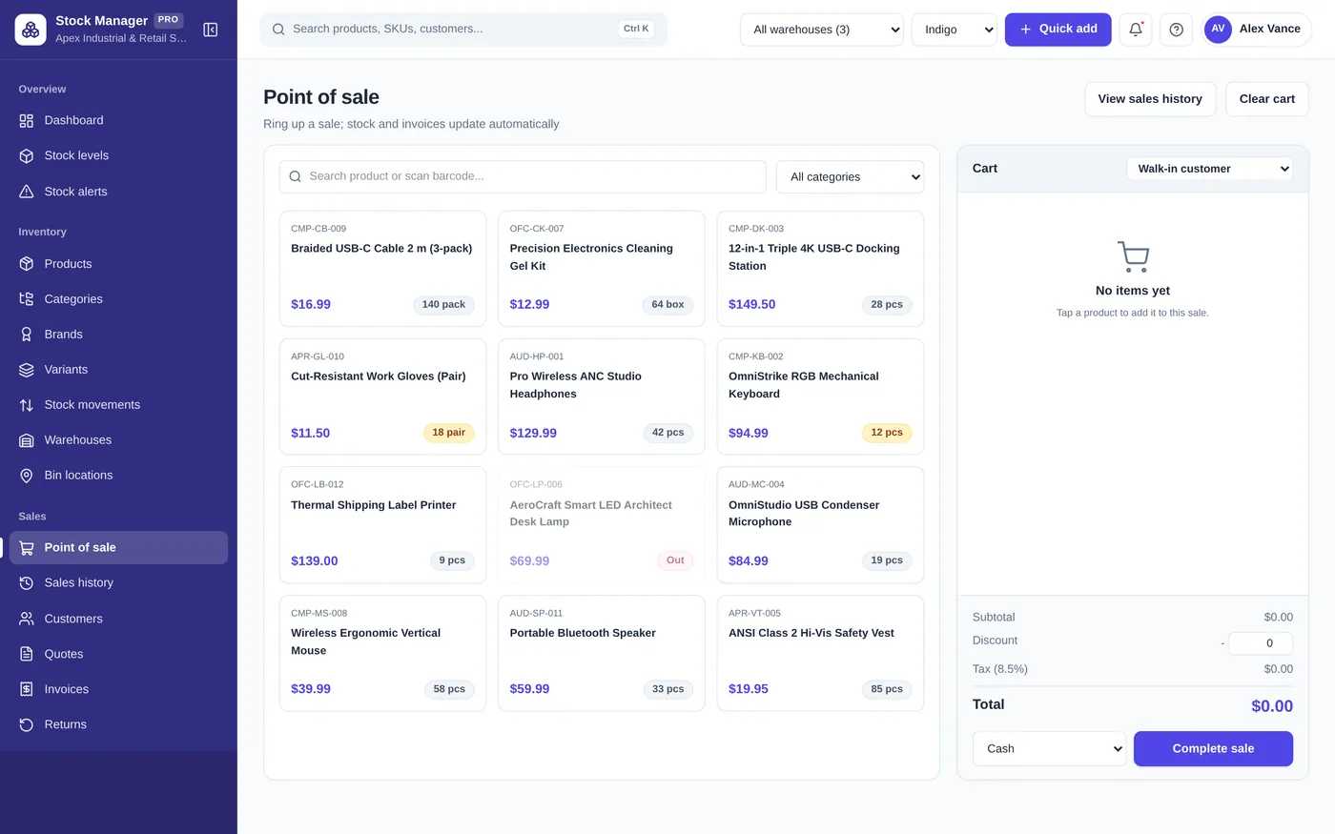Focus the global search products field
This screenshot has width=1335, height=834.
[463, 30]
